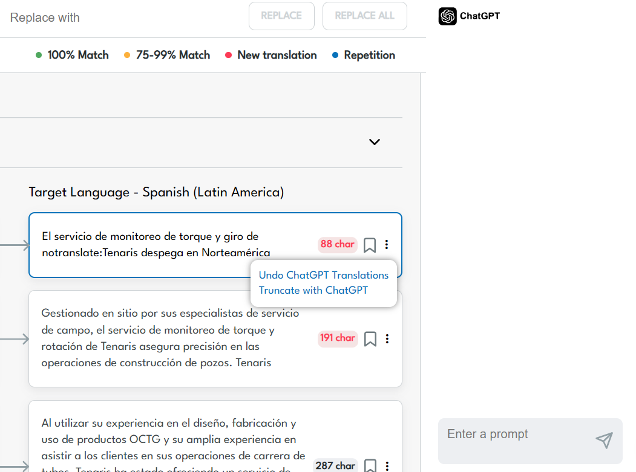Choose Truncate with ChatGPT option
The width and height of the screenshot is (636, 472).
coord(313,290)
